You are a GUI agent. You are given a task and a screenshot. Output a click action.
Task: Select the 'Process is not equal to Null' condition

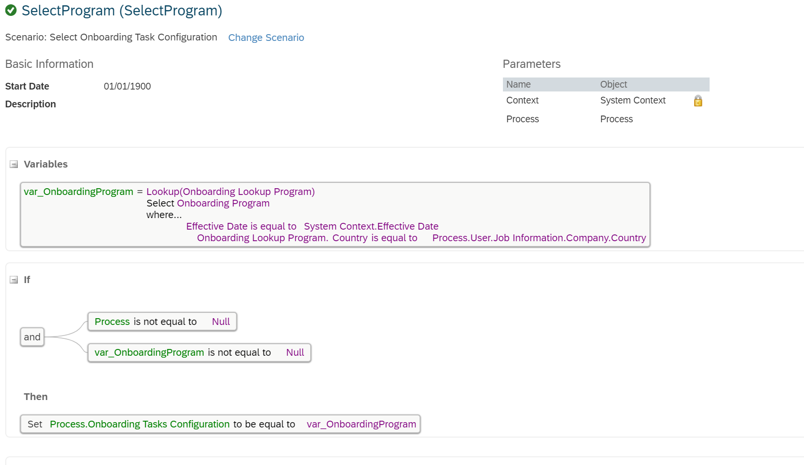[x=162, y=322]
